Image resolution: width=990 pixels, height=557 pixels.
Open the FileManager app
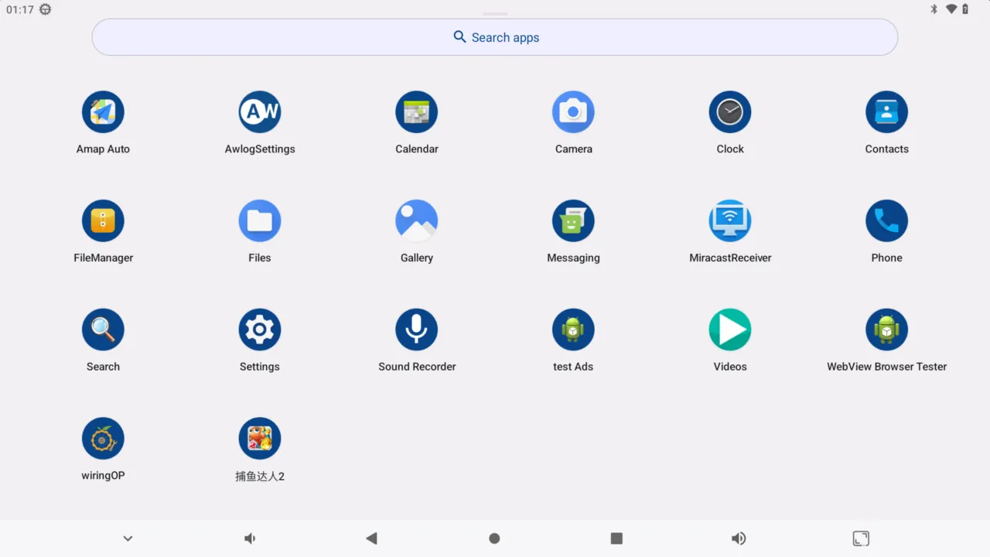[x=103, y=220]
